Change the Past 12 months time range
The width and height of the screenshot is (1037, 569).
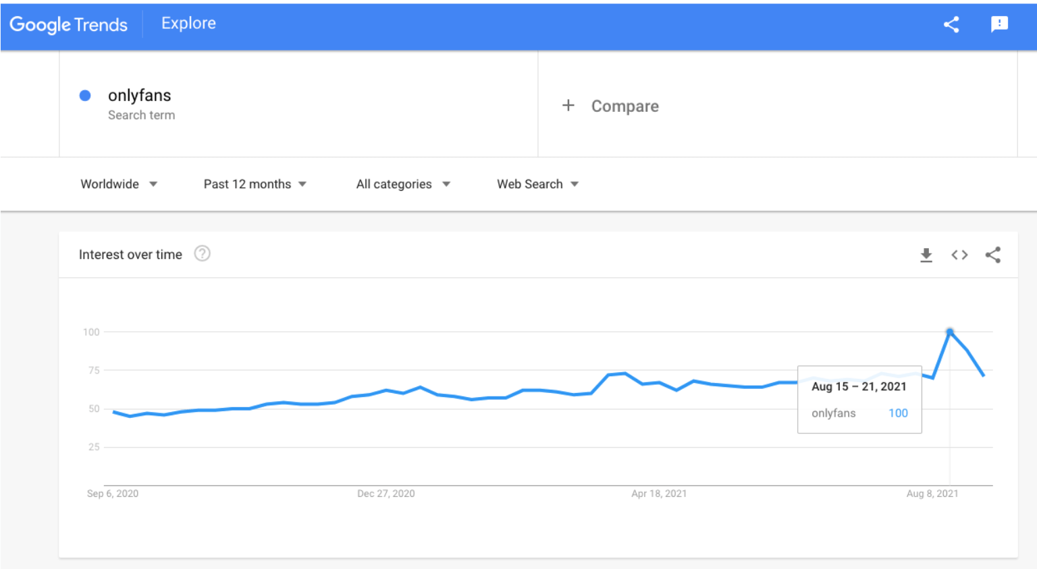pyautogui.click(x=255, y=183)
